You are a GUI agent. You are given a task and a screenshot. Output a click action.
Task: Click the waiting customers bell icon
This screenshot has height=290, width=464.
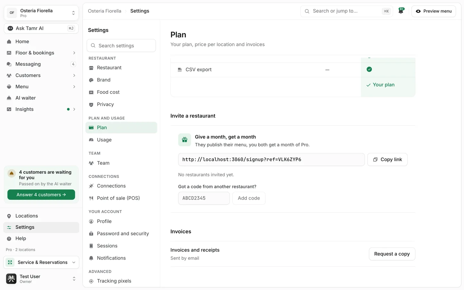(x=12, y=173)
